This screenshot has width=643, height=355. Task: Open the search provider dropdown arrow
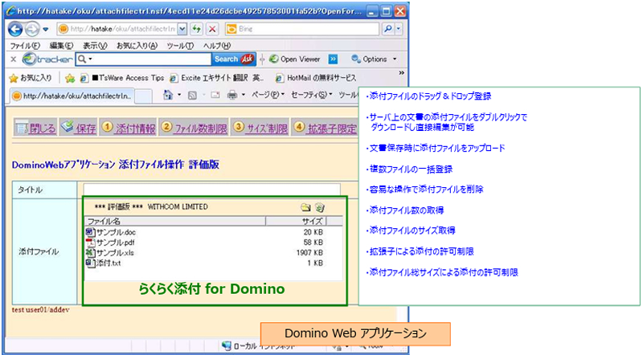tap(398, 29)
